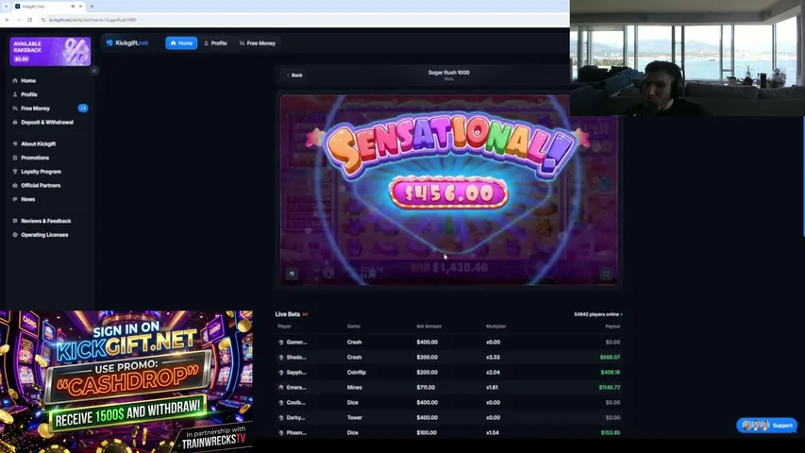Click the Home icon in the left sidebar
The width and height of the screenshot is (805, 453).
tap(15, 80)
